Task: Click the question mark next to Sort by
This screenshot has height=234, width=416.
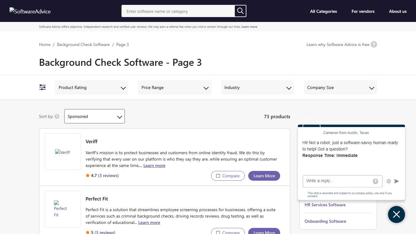Action: [x=57, y=116]
